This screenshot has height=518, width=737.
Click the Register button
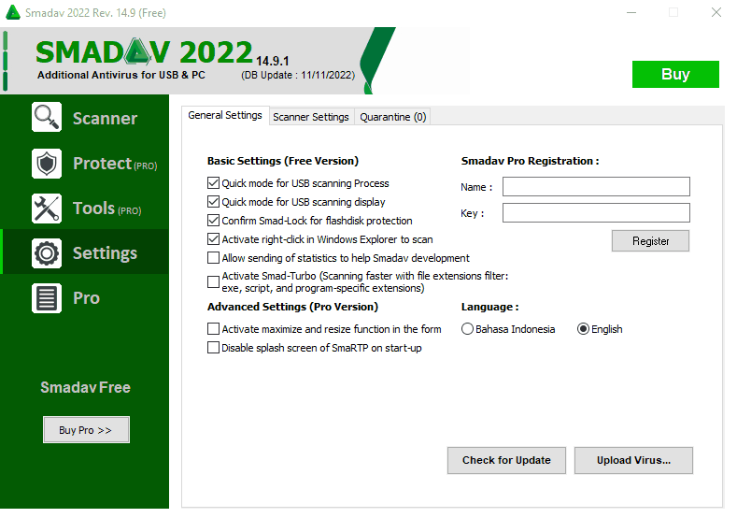[x=650, y=241]
